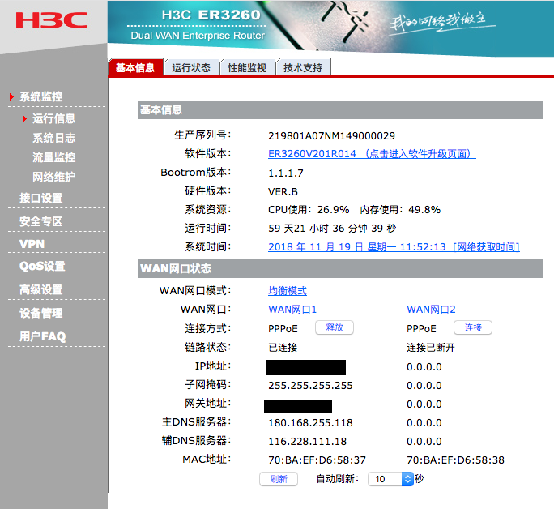Click the H3C ER3260 banner title
The width and height of the screenshot is (554, 509).
(x=211, y=15)
